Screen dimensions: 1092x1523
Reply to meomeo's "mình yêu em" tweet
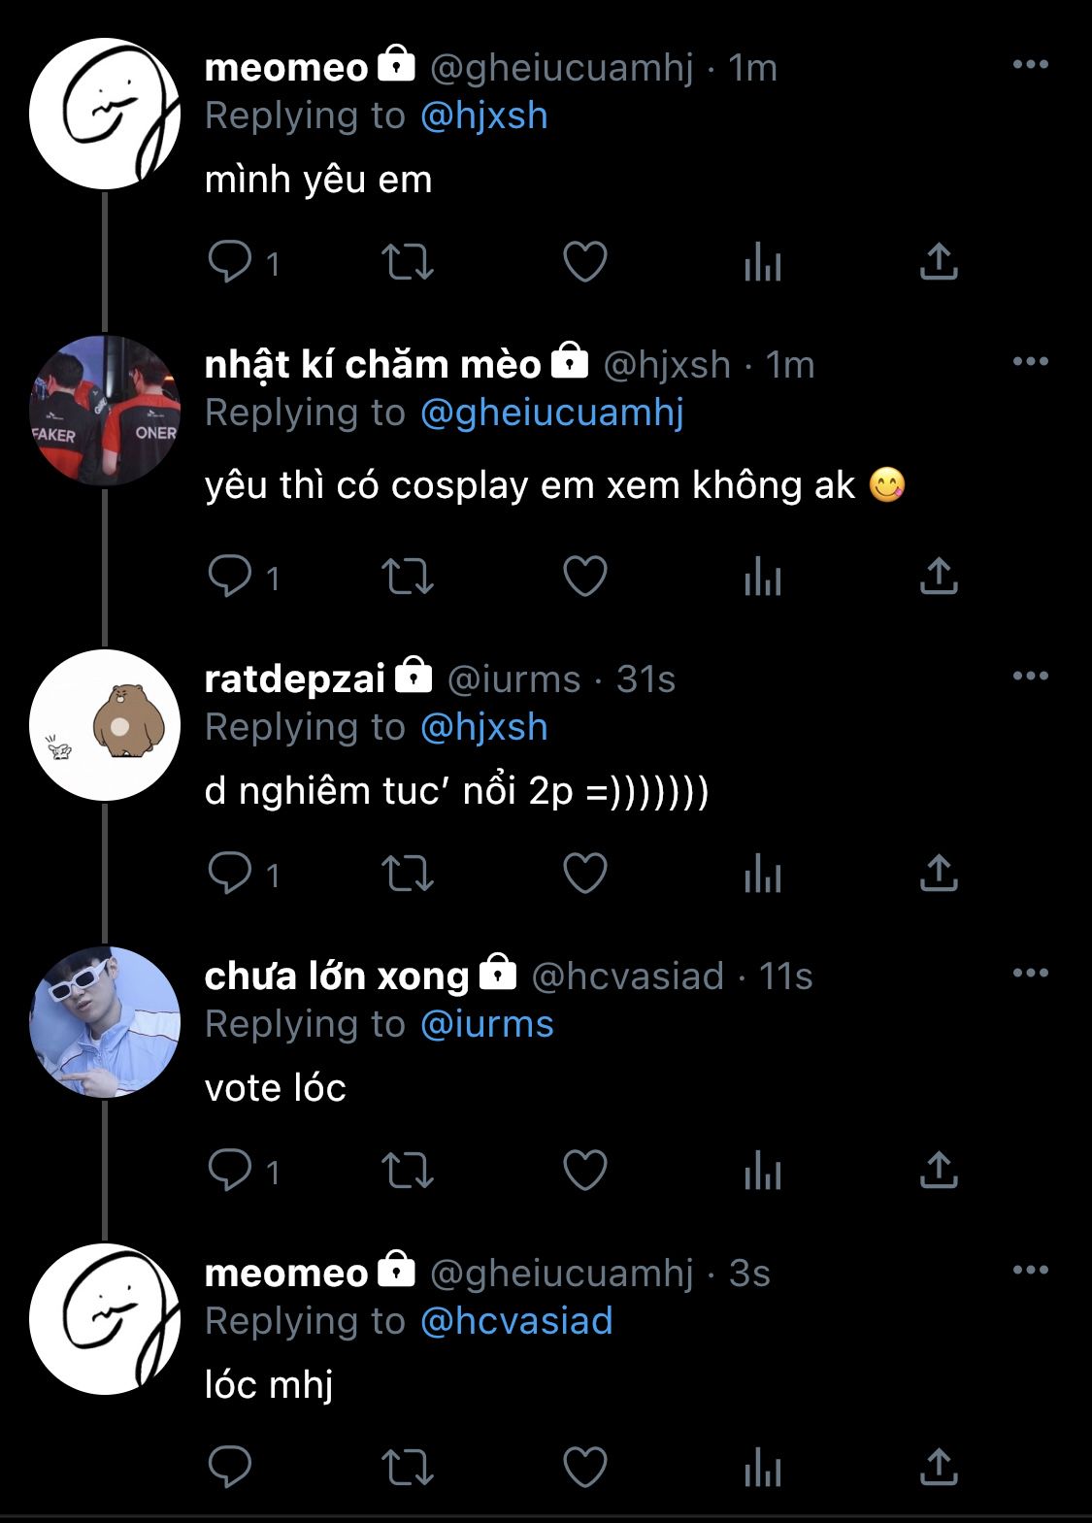coord(231,262)
